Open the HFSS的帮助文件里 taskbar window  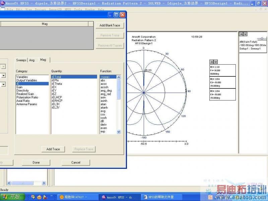162,197
